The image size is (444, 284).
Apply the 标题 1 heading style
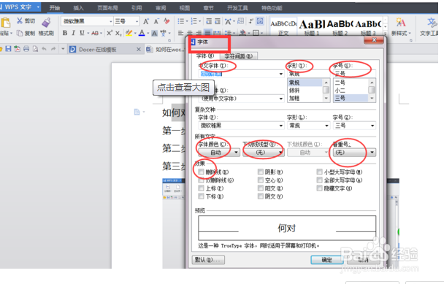(x=312, y=28)
